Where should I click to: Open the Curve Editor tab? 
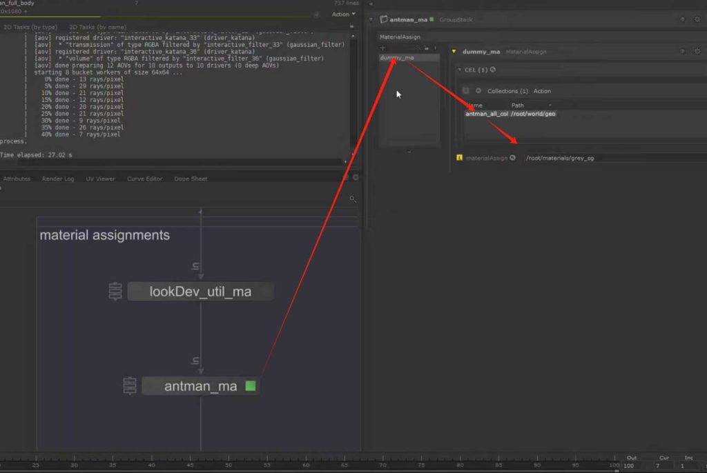(144, 179)
